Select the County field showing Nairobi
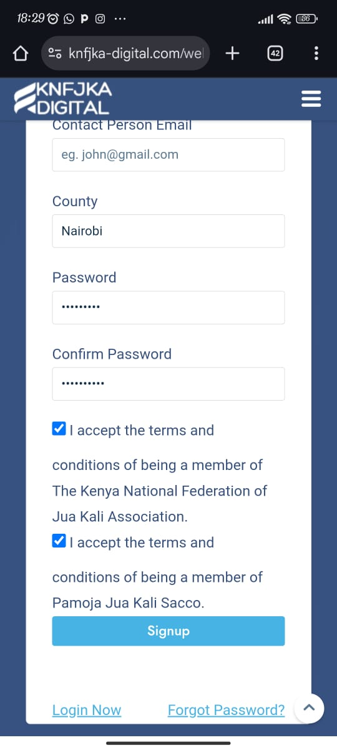The height and width of the screenshot is (750, 337). pyautogui.click(x=168, y=231)
